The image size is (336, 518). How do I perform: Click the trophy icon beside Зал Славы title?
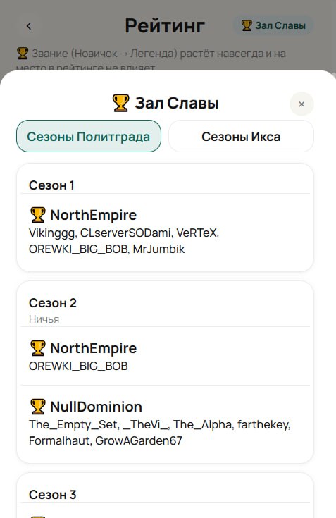click(x=120, y=103)
